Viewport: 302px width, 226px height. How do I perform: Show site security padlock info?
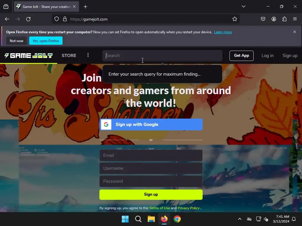(65, 19)
